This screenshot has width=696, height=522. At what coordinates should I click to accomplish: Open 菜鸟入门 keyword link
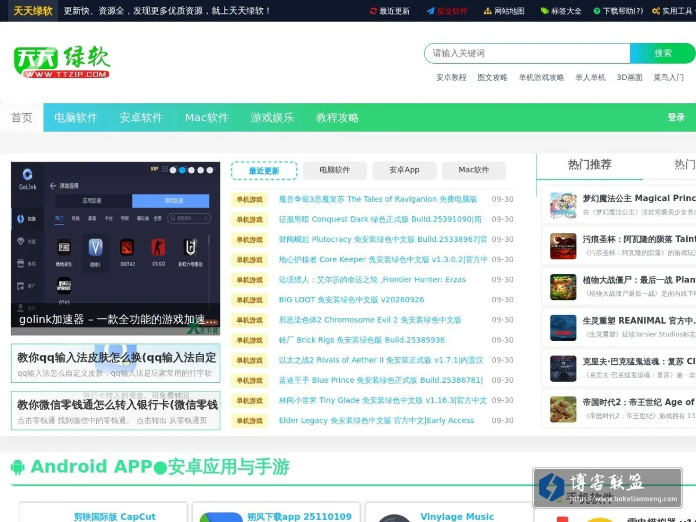tap(669, 77)
